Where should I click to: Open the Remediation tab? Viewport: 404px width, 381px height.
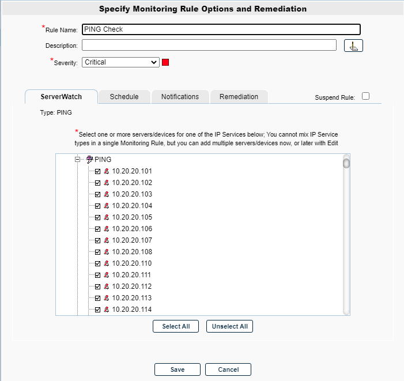click(239, 97)
